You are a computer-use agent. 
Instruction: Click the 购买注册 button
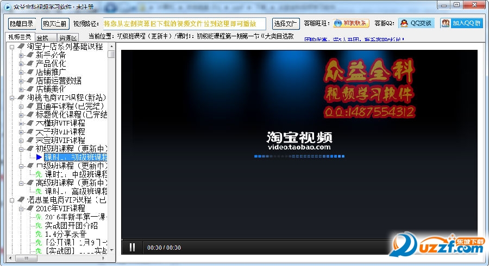click(x=55, y=24)
